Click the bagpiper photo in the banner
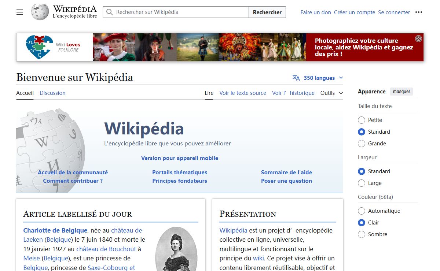The height and width of the screenshot is (271, 440). [198, 47]
